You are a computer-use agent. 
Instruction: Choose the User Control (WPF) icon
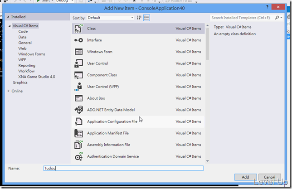78,87
